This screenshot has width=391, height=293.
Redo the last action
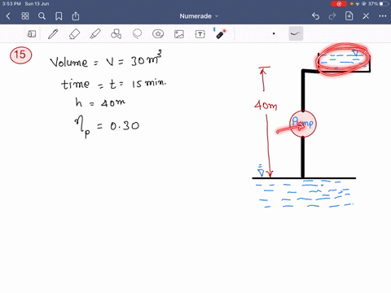click(x=332, y=16)
